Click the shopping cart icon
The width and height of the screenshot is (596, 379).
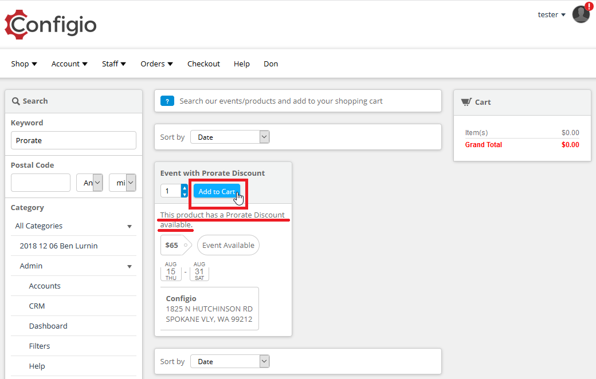[x=466, y=102]
